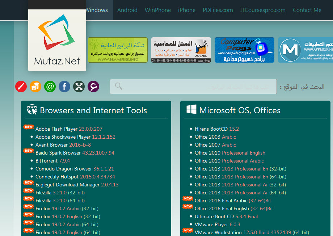Open Comodo Dragon Browser 36.1.1.21 link

[x=75, y=169]
